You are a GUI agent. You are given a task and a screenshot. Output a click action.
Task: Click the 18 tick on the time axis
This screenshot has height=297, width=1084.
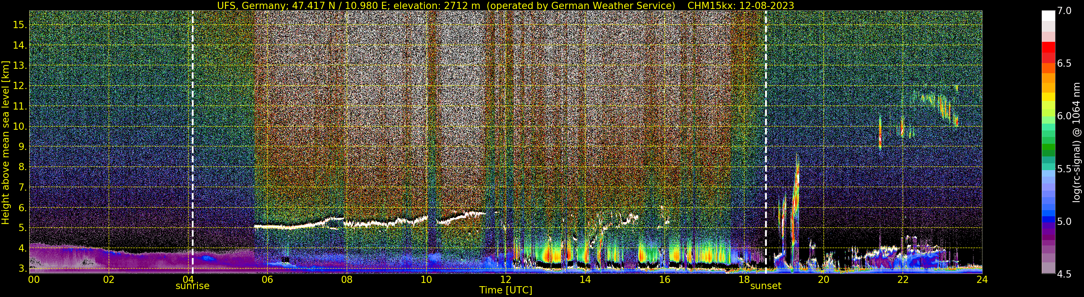coord(744,280)
